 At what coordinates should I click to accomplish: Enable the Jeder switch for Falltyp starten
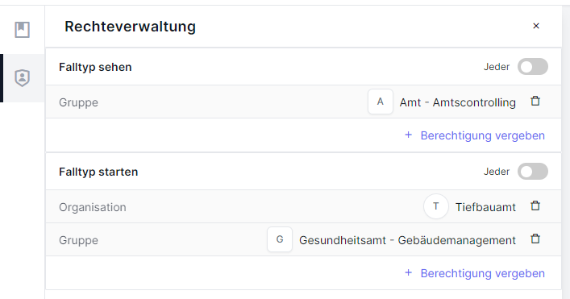[533, 172]
